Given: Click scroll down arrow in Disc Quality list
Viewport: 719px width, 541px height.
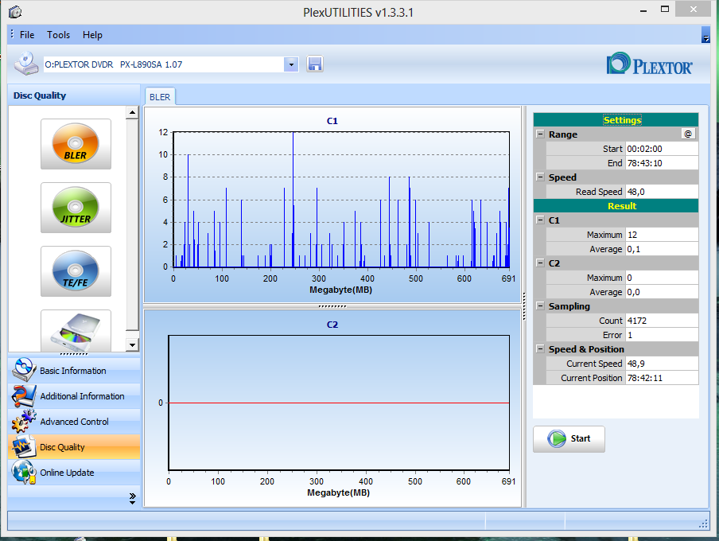Looking at the screenshot, I should pos(132,345).
